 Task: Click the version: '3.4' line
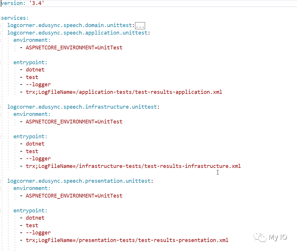(22, 3)
